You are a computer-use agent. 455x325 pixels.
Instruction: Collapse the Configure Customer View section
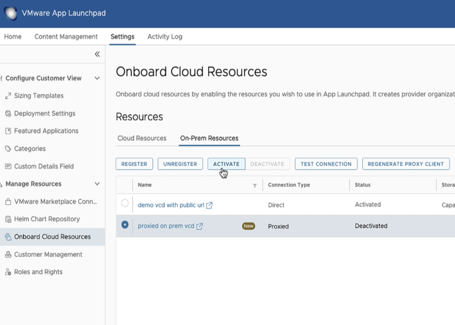point(97,78)
